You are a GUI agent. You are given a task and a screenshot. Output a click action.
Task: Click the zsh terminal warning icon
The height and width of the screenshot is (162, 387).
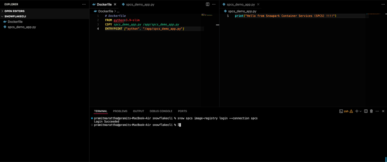click(351, 111)
